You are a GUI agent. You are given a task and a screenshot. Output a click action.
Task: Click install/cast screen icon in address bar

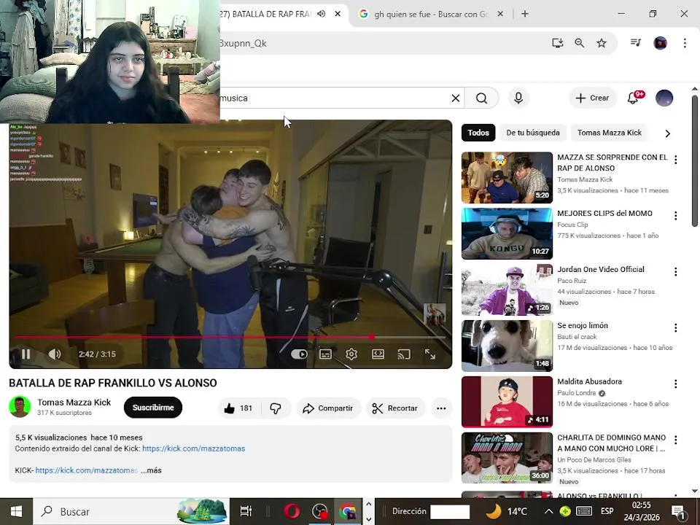click(x=557, y=43)
